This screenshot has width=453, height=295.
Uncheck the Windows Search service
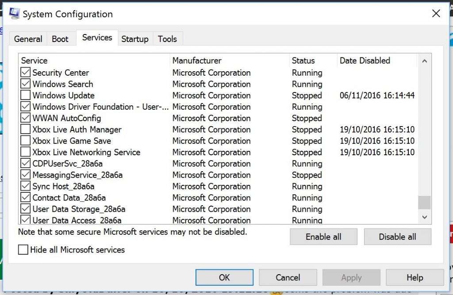[x=25, y=84]
